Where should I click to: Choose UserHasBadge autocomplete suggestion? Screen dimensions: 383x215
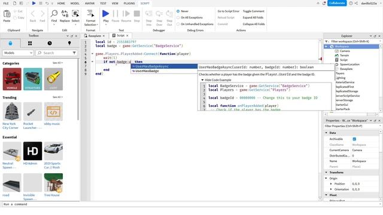[164, 71]
